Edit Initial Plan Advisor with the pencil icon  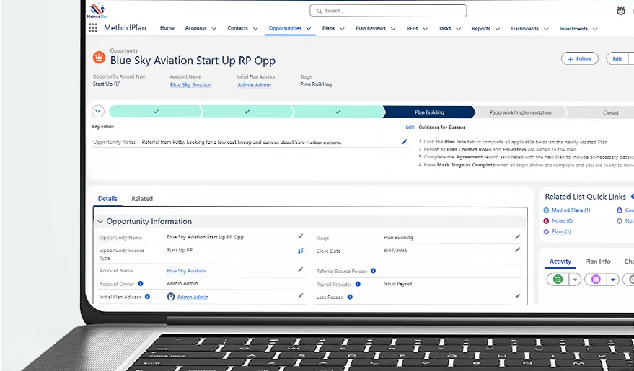301,296
